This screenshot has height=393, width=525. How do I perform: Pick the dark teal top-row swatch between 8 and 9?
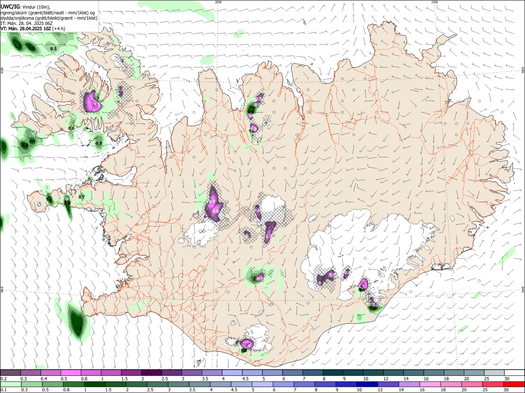(333, 373)
